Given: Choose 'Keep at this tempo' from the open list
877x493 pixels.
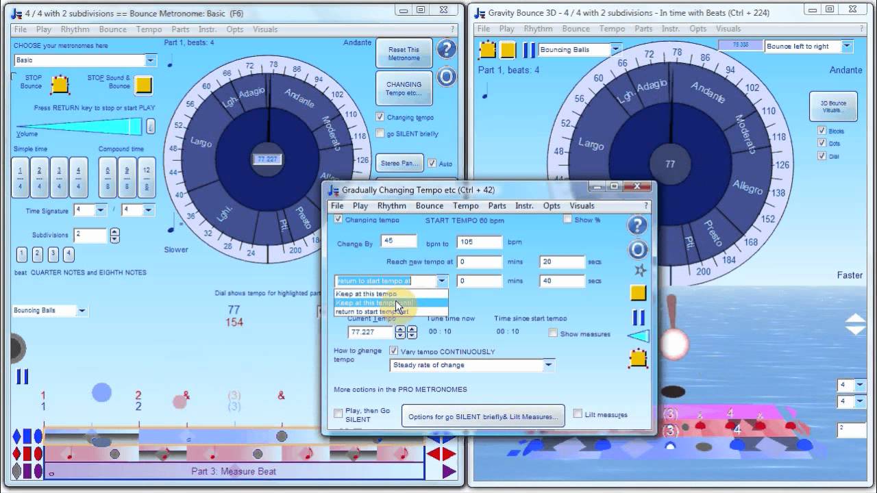Looking at the screenshot, I should (x=391, y=294).
